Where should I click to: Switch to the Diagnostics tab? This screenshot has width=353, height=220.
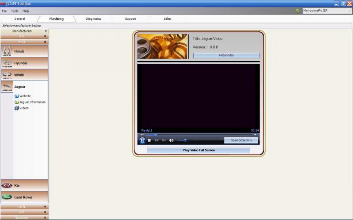[93, 19]
